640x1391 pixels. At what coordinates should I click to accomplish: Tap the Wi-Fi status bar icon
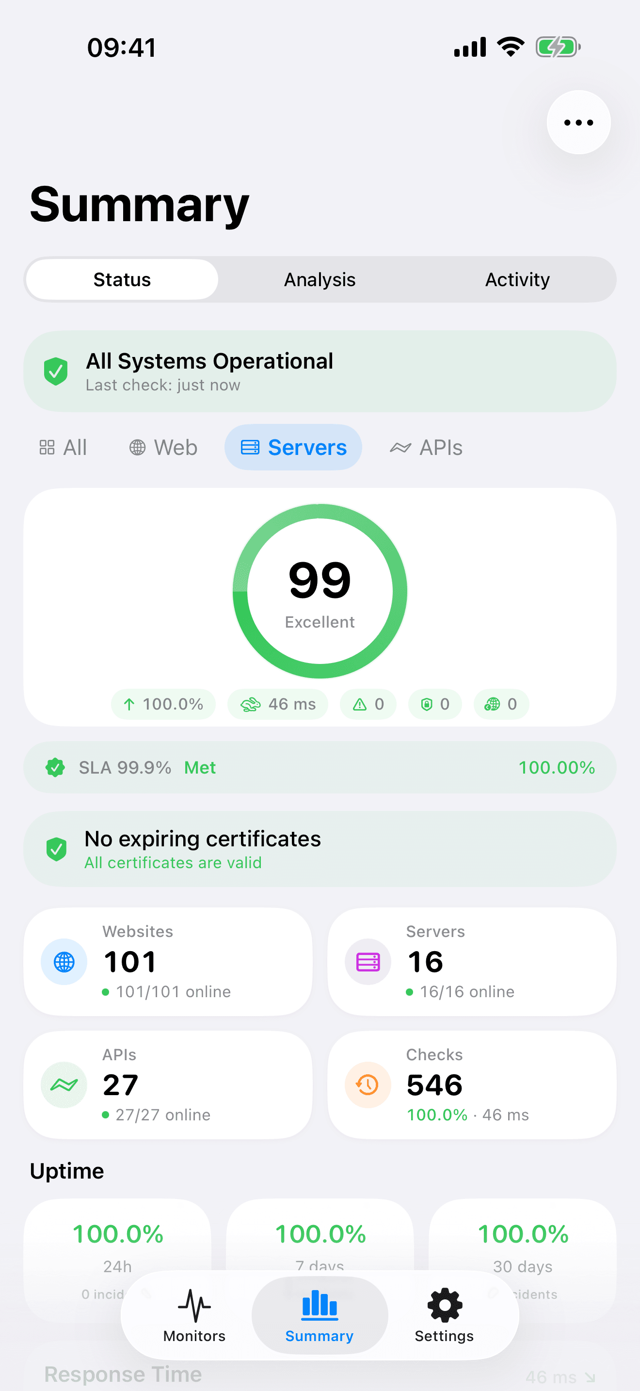tap(511, 47)
